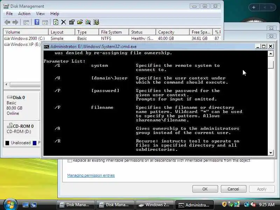Click the 40.00 GB capacity cell
Viewport: 280px width, 210px height.
166,38
